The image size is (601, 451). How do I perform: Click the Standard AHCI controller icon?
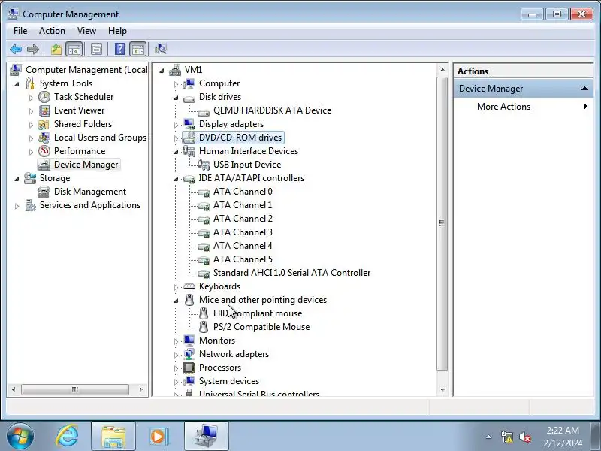tap(204, 274)
